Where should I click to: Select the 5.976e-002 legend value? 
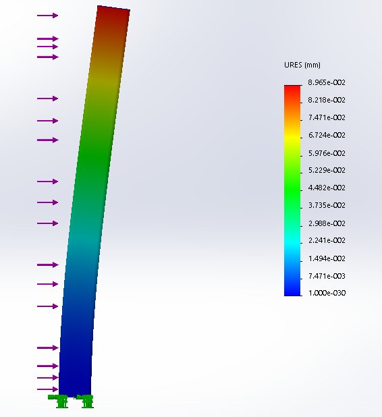327,153
